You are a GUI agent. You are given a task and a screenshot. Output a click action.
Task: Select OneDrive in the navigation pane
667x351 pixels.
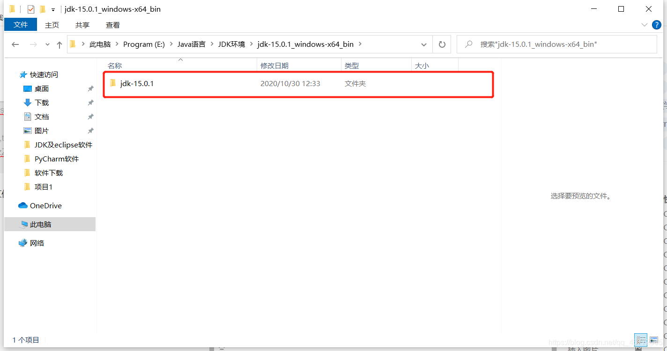tap(45, 206)
